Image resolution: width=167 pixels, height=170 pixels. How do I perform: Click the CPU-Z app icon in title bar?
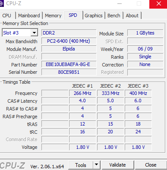pyautogui.click(x=2, y=3)
